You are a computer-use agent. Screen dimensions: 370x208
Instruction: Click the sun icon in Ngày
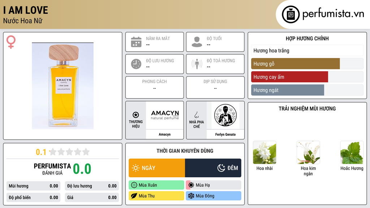point(135,168)
